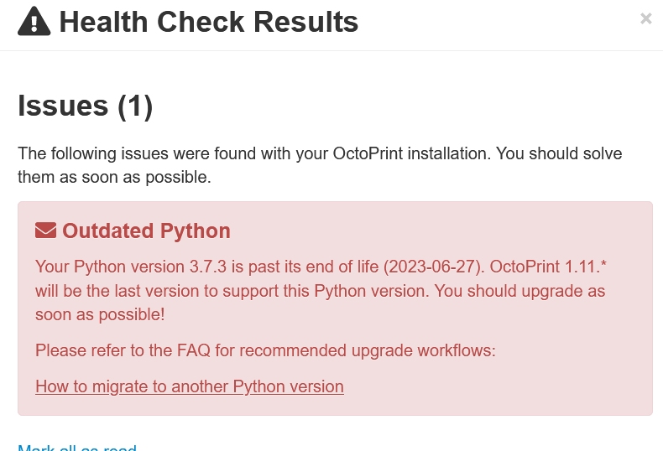Click the FAQ recommended upgrade workflows sentence
Viewport: 663px width, 451px height.
[x=265, y=350]
